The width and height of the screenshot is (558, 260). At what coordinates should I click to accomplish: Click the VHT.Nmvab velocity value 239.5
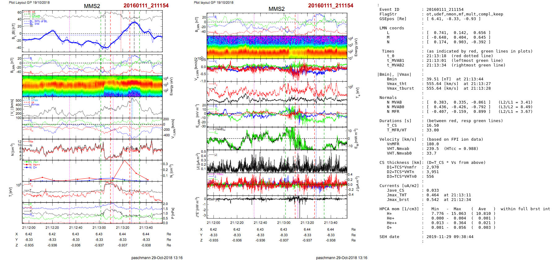coord(432,149)
